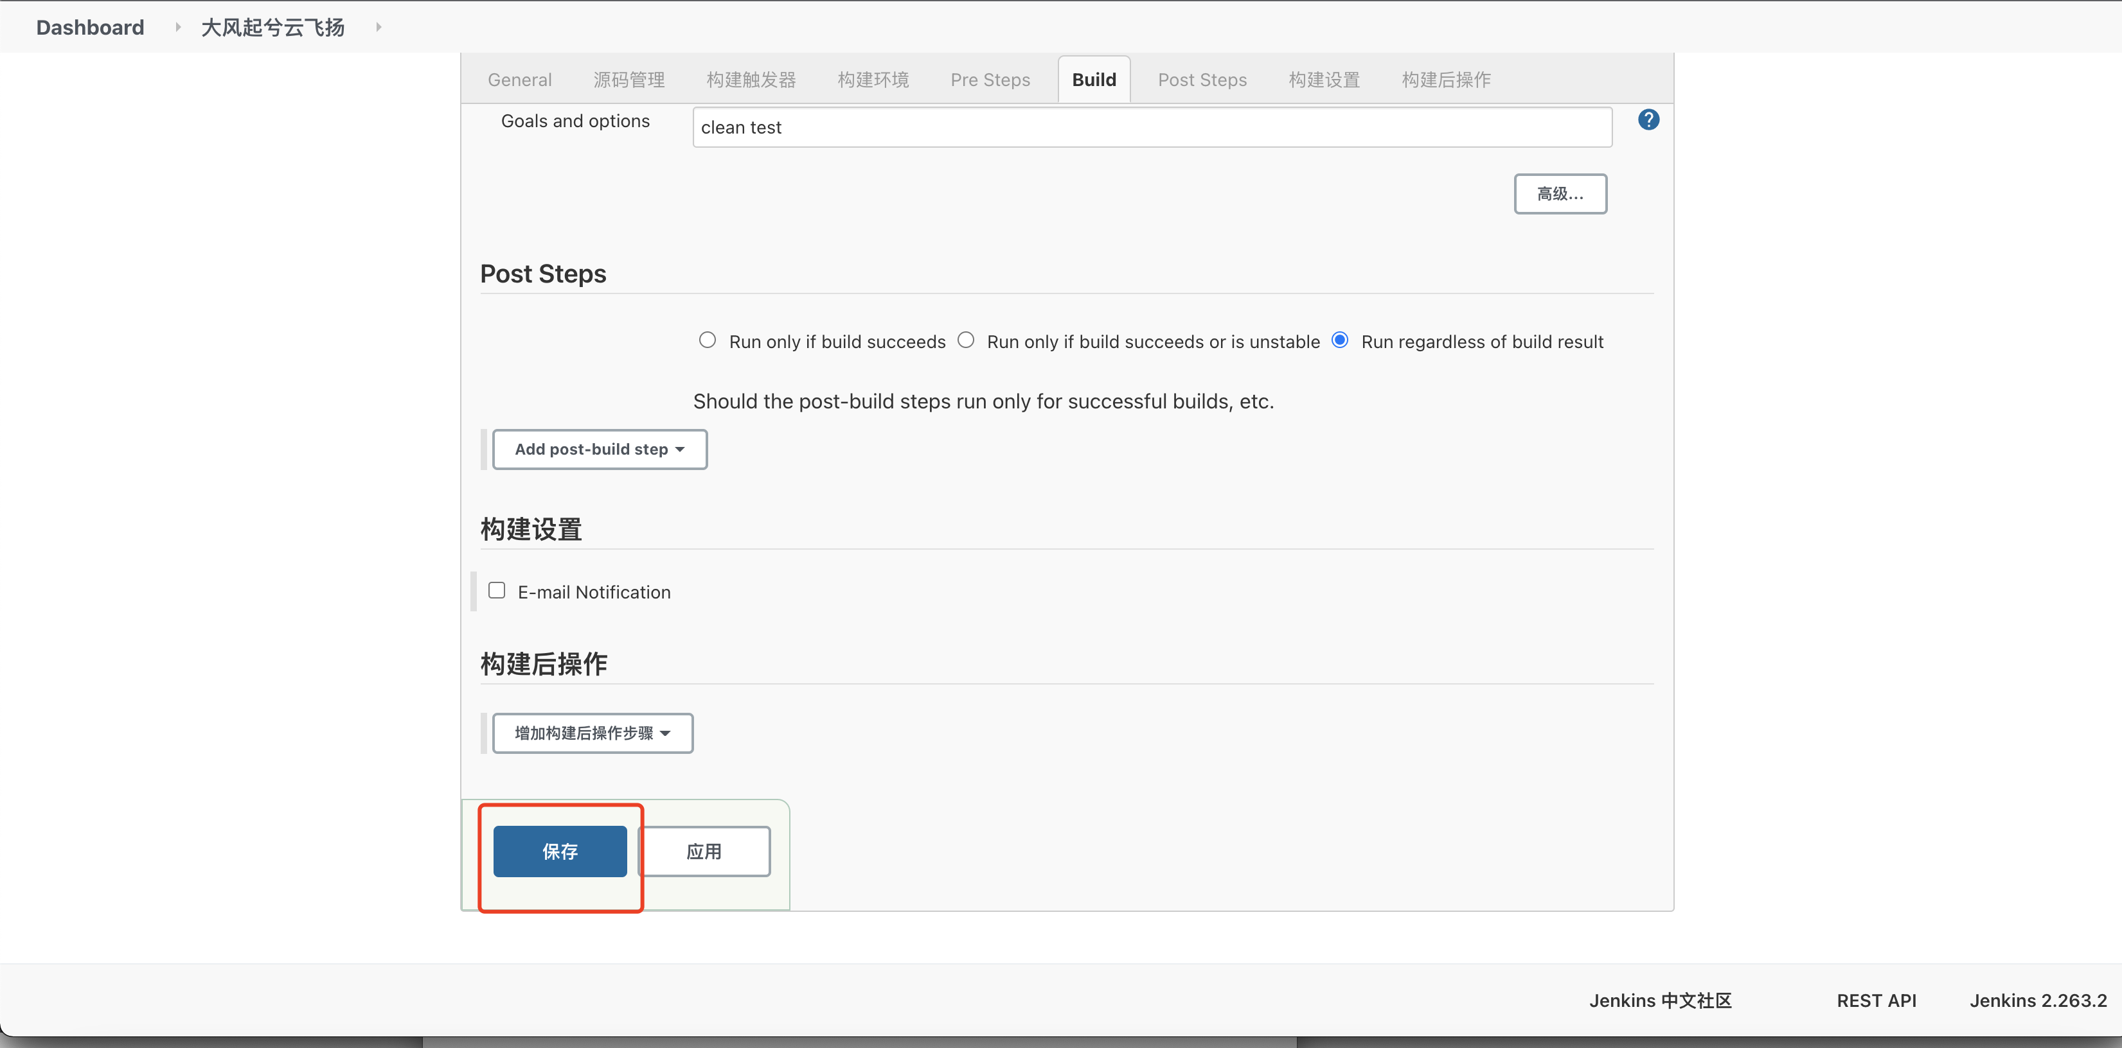Open the REST API link
The width and height of the screenshot is (2122, 1048).
[1876, 1000]
